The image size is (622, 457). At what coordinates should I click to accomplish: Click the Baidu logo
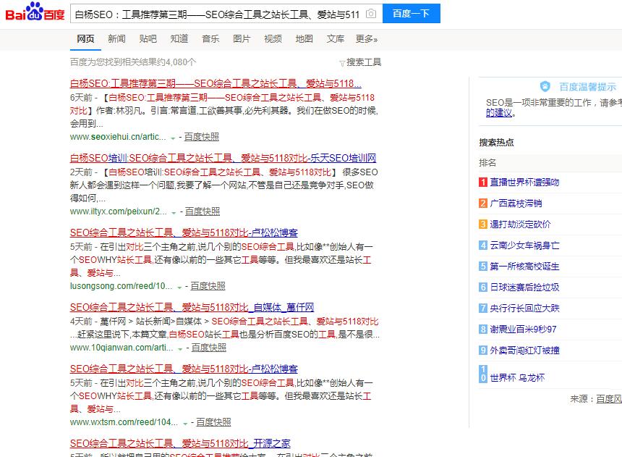click(35, 12)
